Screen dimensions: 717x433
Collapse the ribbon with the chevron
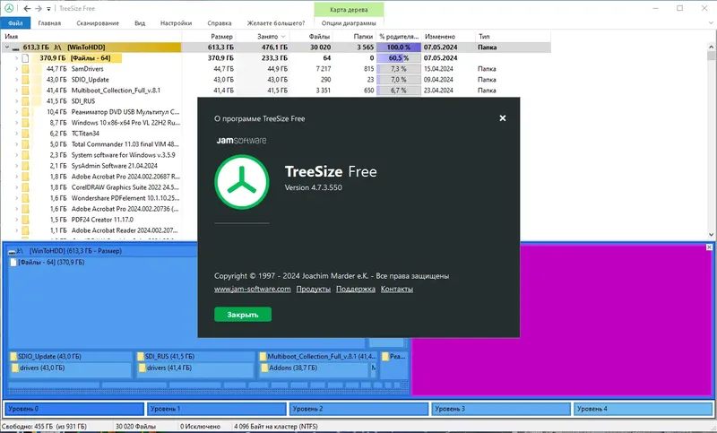pyautogui.click(x=711, y=22)
